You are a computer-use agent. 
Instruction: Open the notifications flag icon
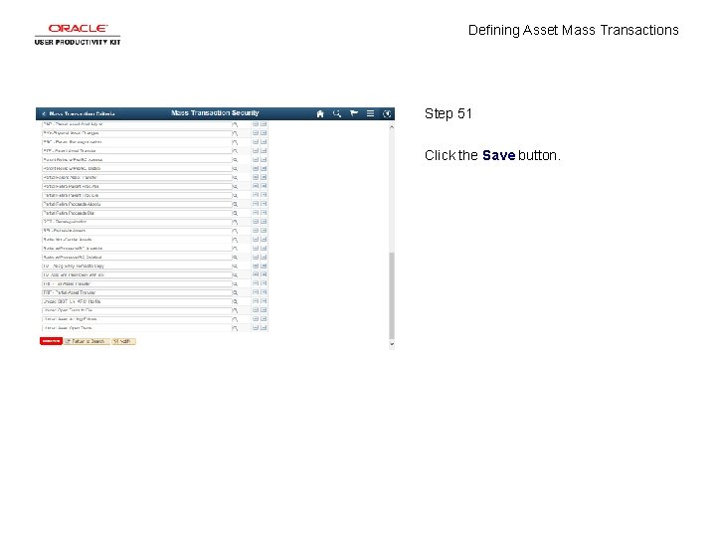click(x=354, y=113)
